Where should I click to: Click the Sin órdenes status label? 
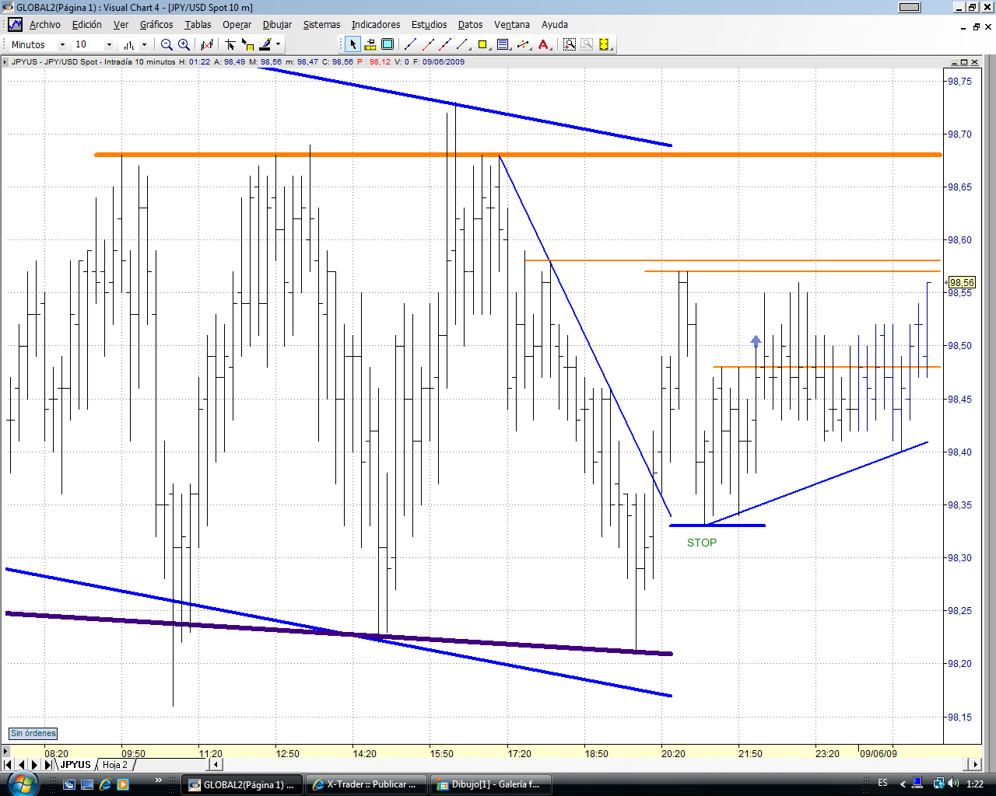(33, 733)
